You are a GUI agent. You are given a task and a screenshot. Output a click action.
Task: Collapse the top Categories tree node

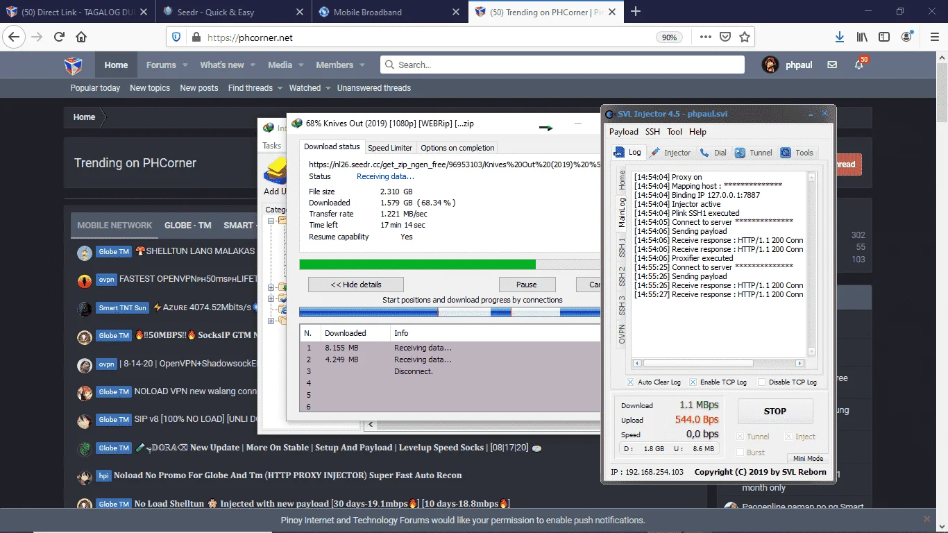pos(271,220)
